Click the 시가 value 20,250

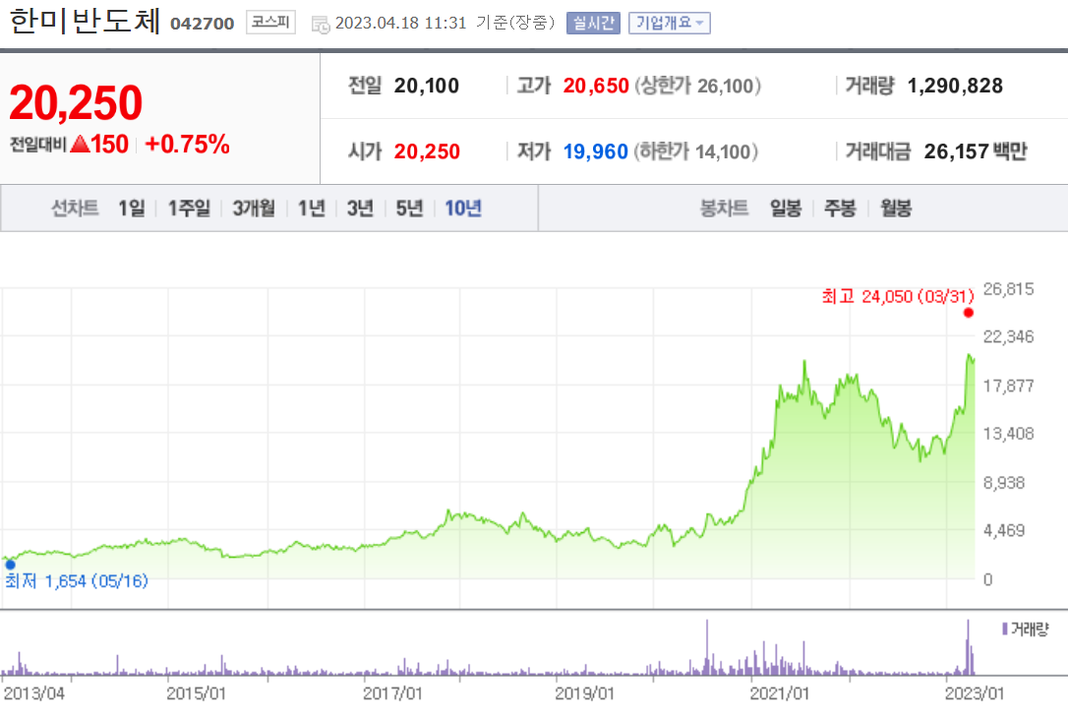point(427,151)
